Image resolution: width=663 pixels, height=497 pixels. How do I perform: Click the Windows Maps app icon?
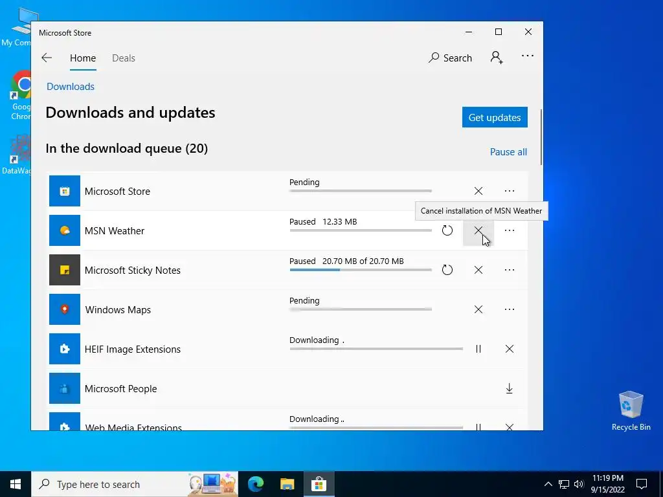pos(65,309)
